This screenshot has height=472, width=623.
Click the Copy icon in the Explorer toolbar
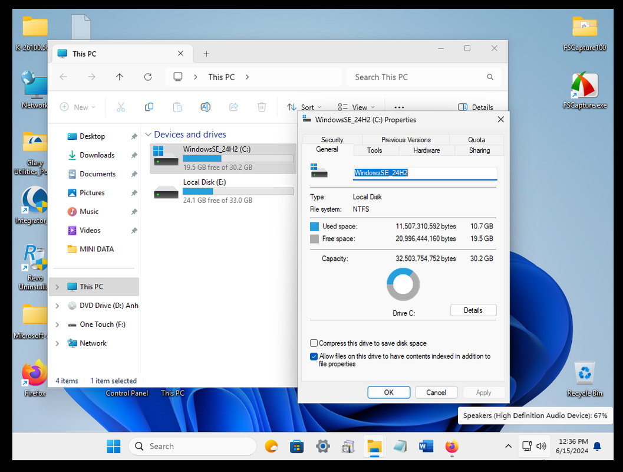pos(149,107)
